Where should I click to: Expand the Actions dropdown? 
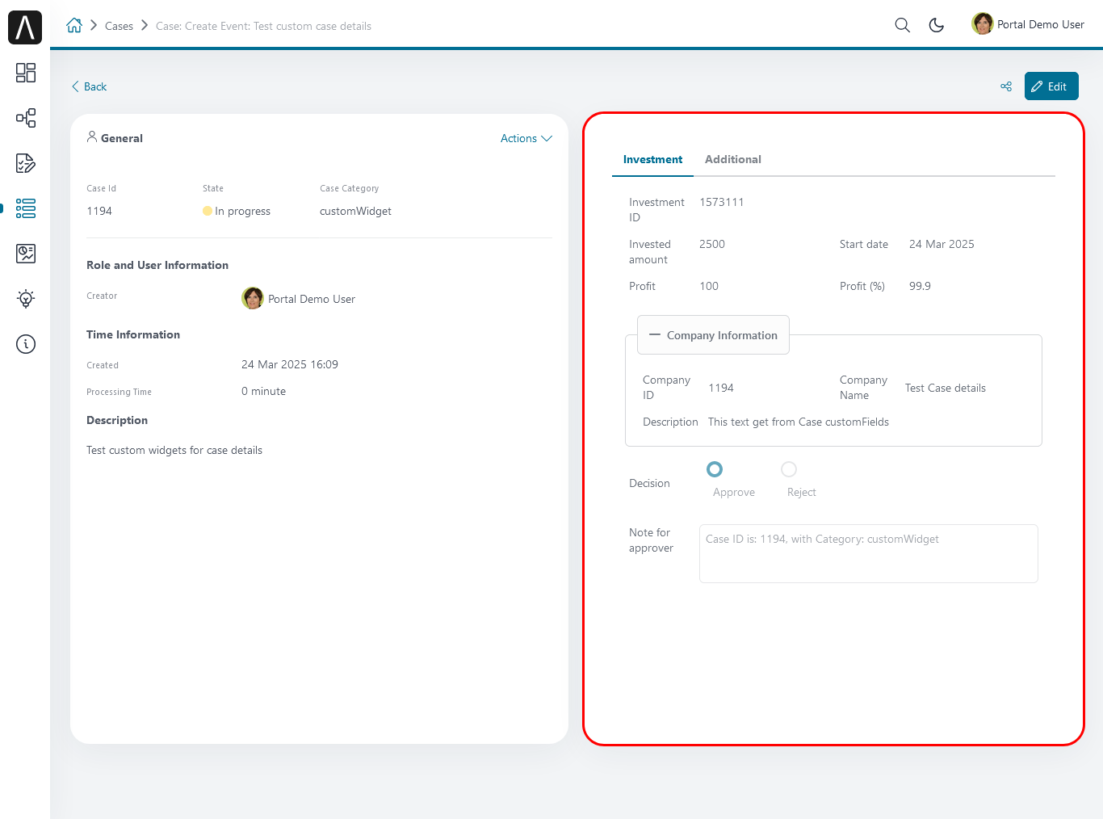[526, 139]
